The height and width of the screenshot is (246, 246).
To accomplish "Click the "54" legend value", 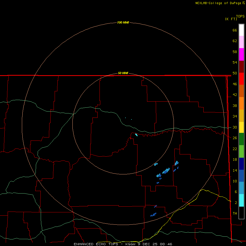I will tap(235, 62).
